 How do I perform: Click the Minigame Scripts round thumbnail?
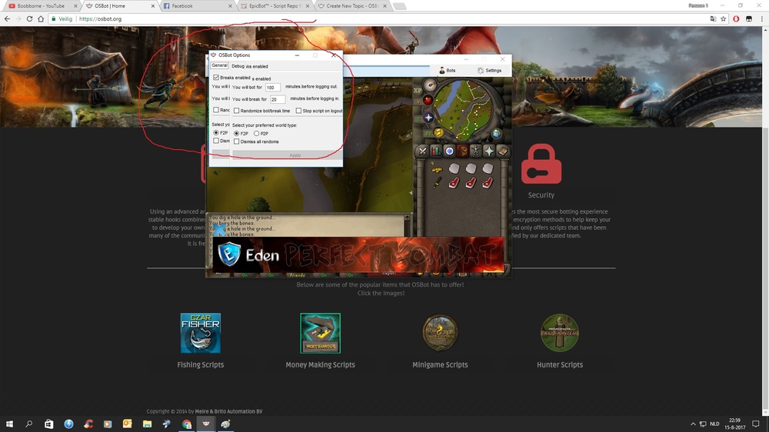(x=440, y=333)
